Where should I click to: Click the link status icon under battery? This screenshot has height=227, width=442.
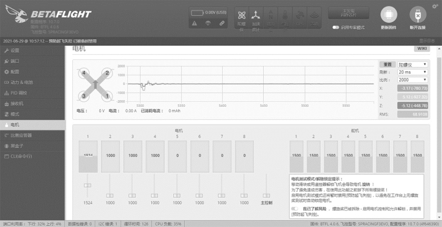[222, 23]
